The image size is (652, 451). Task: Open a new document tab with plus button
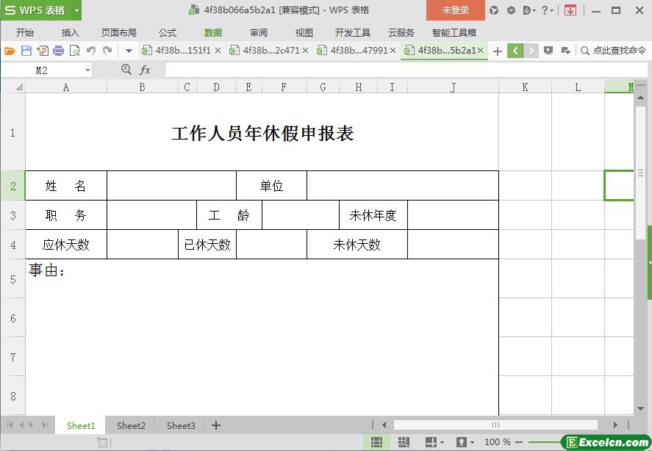tap(498, 51)
